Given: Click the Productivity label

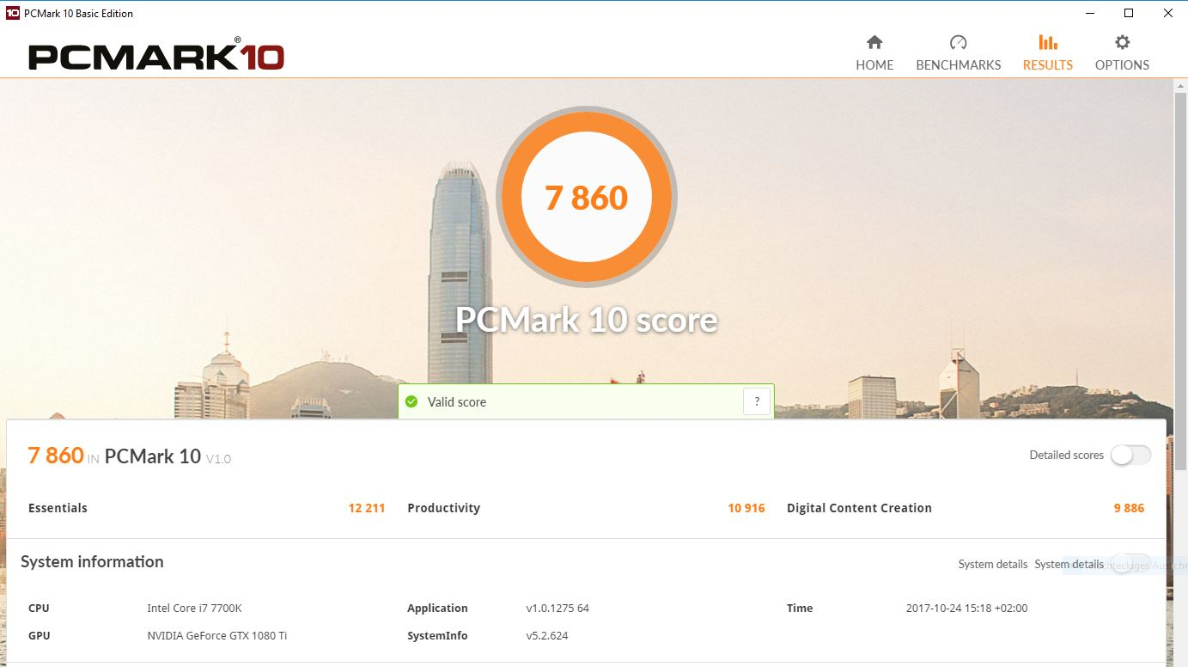Looking at the screenshot, I should coord(443,508).
